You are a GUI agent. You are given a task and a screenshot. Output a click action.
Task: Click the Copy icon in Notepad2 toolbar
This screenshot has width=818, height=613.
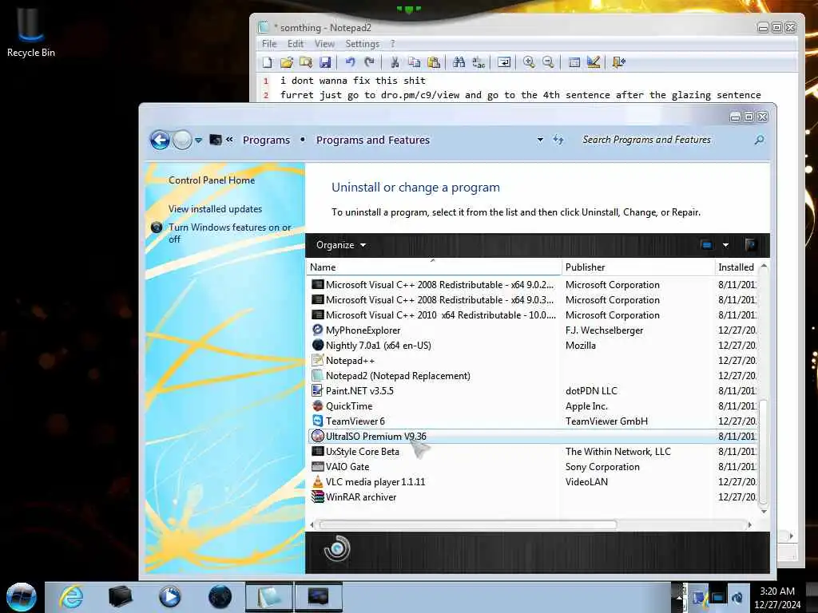click(415, 62)
